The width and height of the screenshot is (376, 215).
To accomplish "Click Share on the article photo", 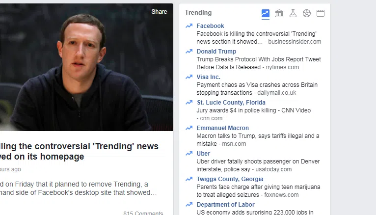I will [159, 12].
